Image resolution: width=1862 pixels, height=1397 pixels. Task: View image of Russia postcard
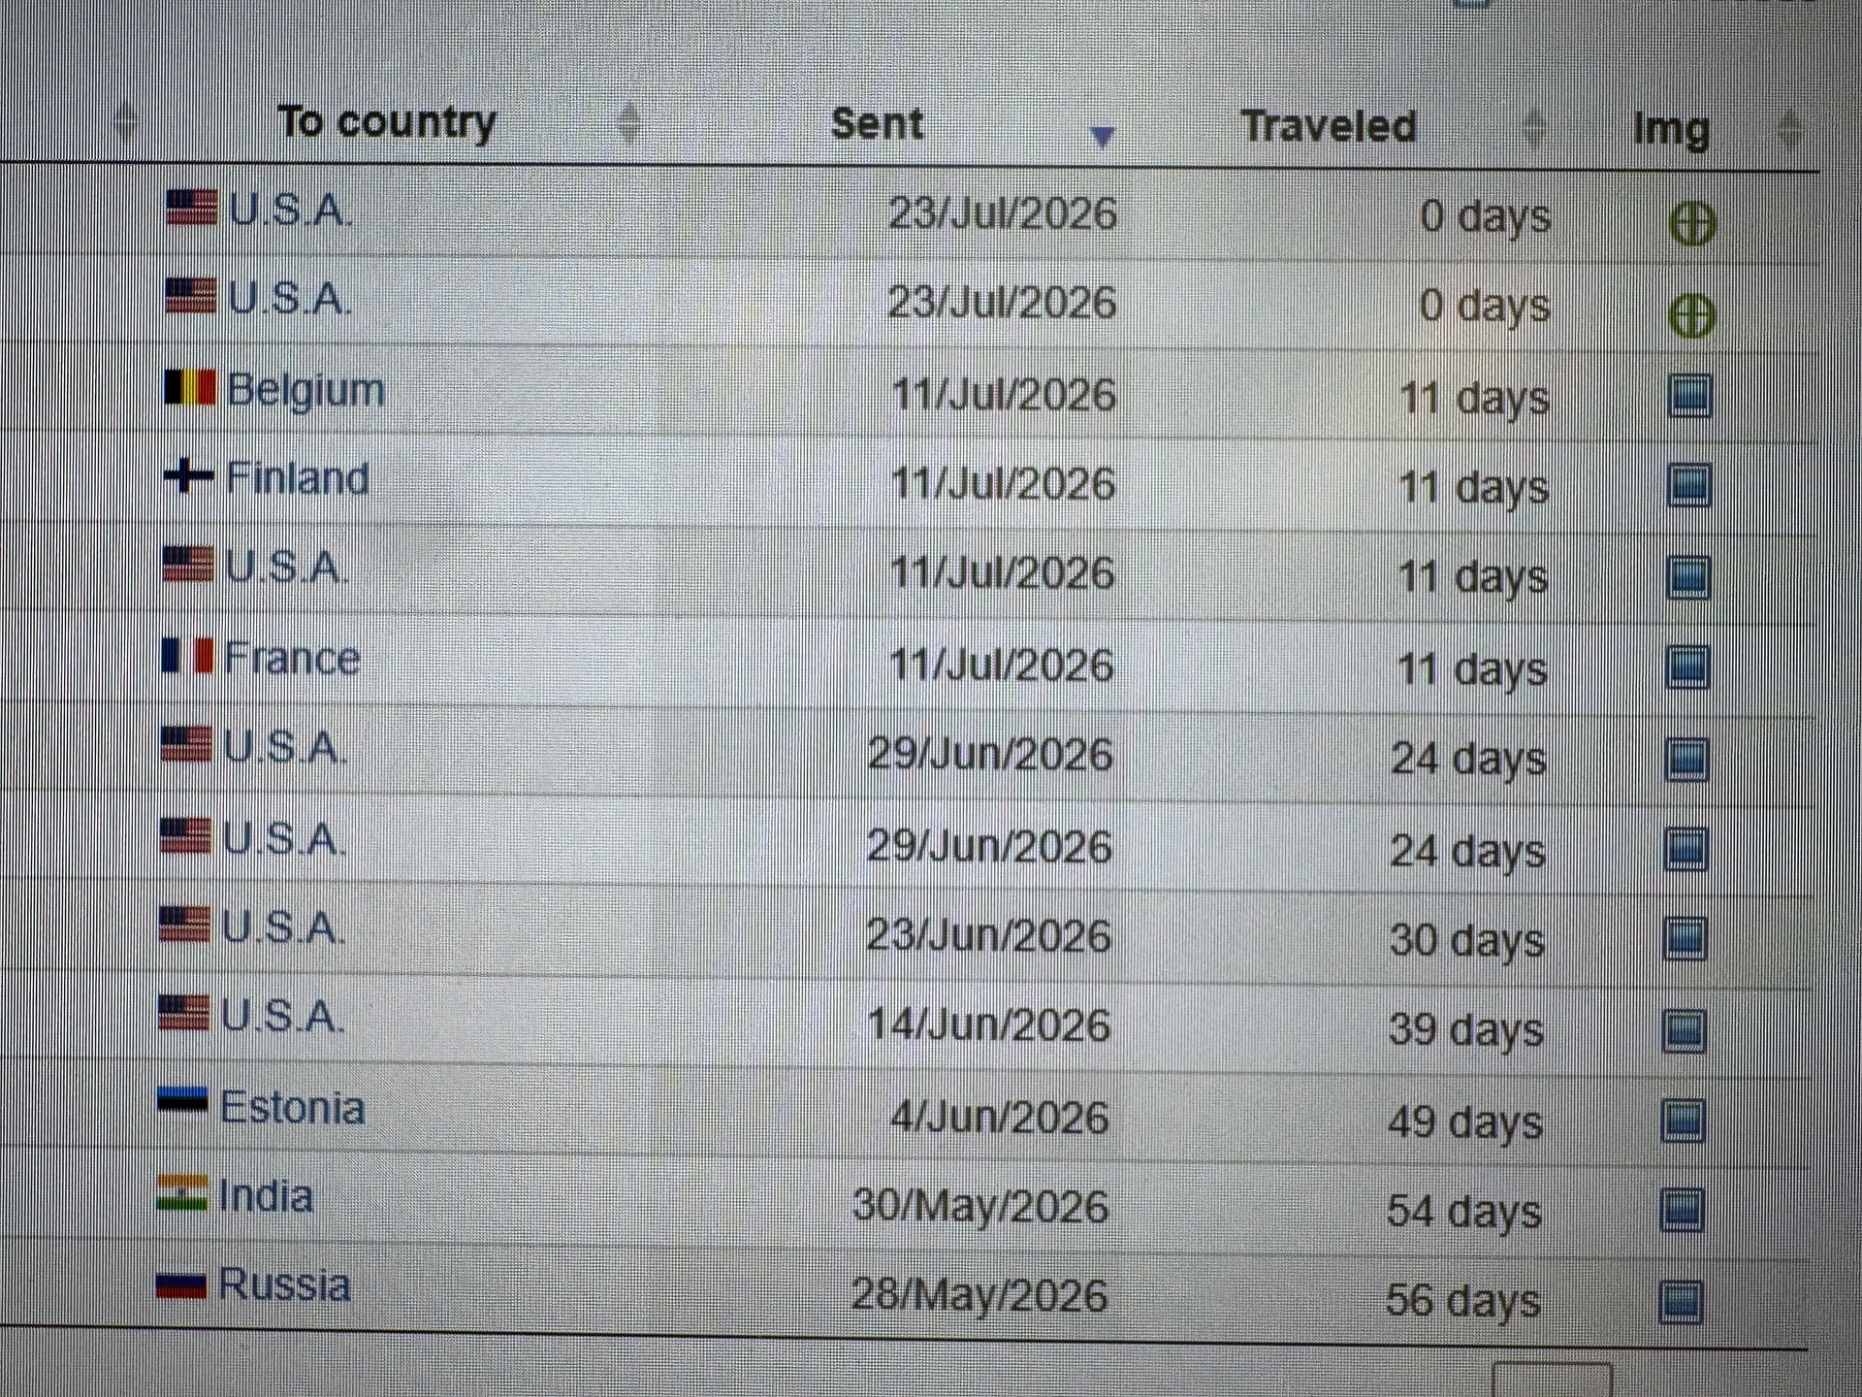[x=1681, y=1301]
